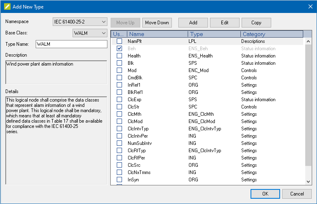The height and width of the screenshot is (204, 317).
Task: Click the Descriptions category cell
Action: pyautogui.click(x=253, y=41)
